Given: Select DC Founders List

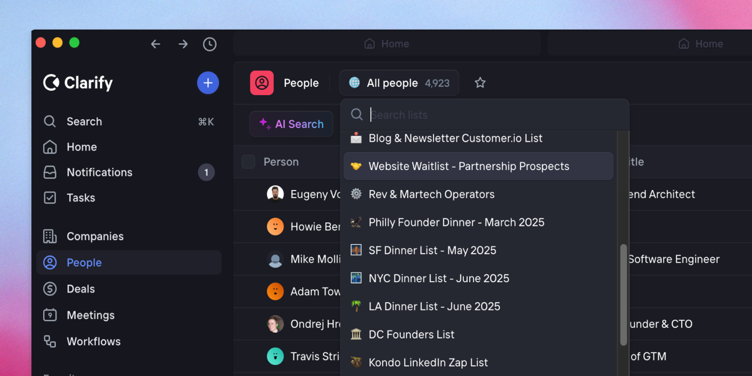Looking at the screenshot, I should (x=478, y=334).
